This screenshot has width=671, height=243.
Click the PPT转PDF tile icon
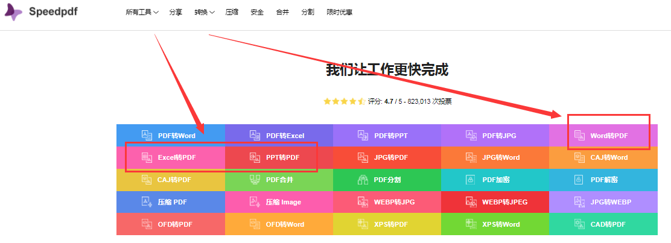255,157
